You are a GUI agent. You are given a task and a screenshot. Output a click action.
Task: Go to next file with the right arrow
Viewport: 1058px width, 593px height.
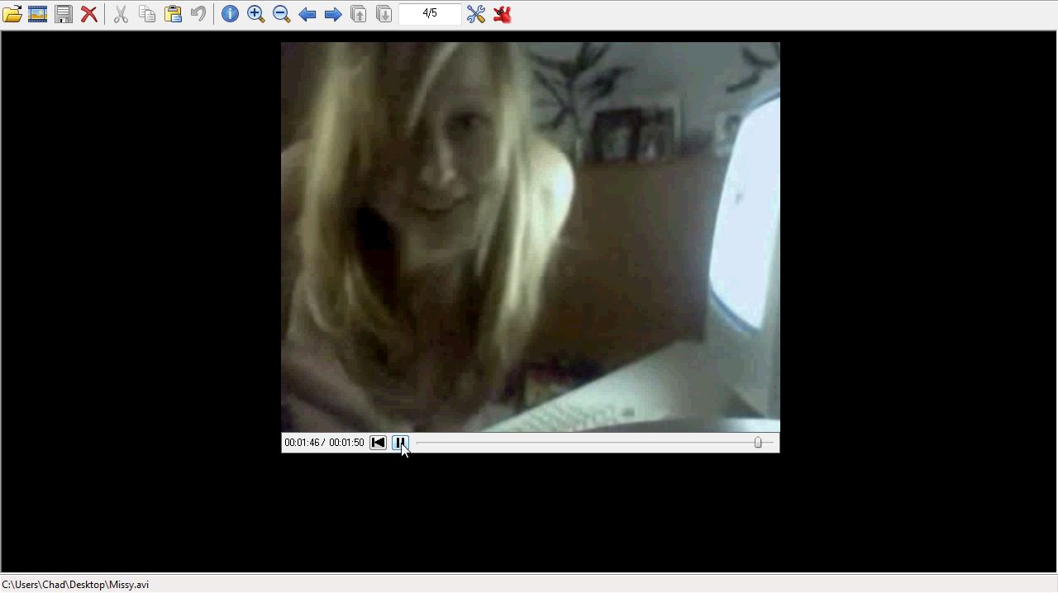pos(333,14)
